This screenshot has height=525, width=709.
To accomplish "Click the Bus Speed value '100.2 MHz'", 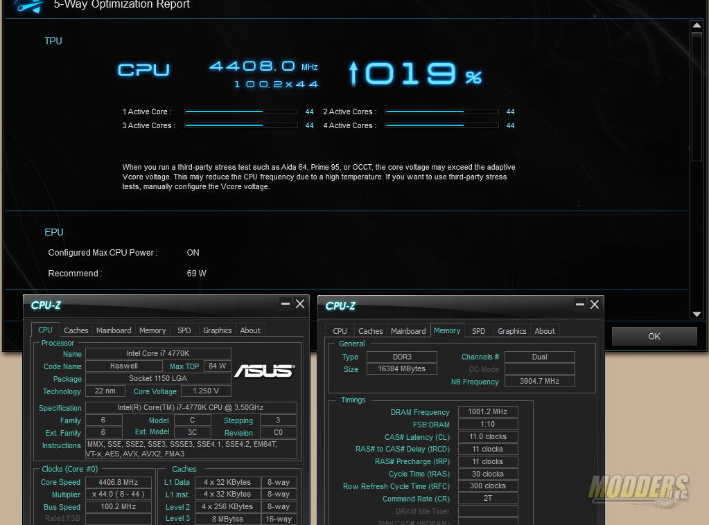I will click(x=118, y=506).
